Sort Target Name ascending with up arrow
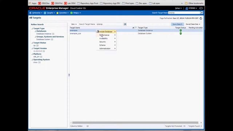 click(x=133, y=28)
